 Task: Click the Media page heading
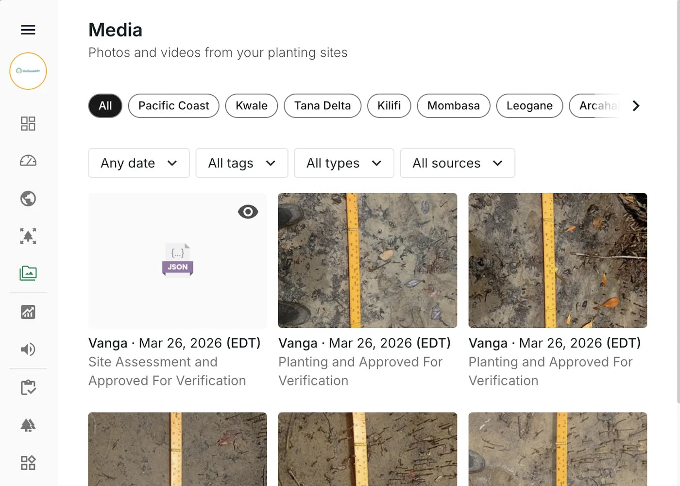tap(116, 30)
